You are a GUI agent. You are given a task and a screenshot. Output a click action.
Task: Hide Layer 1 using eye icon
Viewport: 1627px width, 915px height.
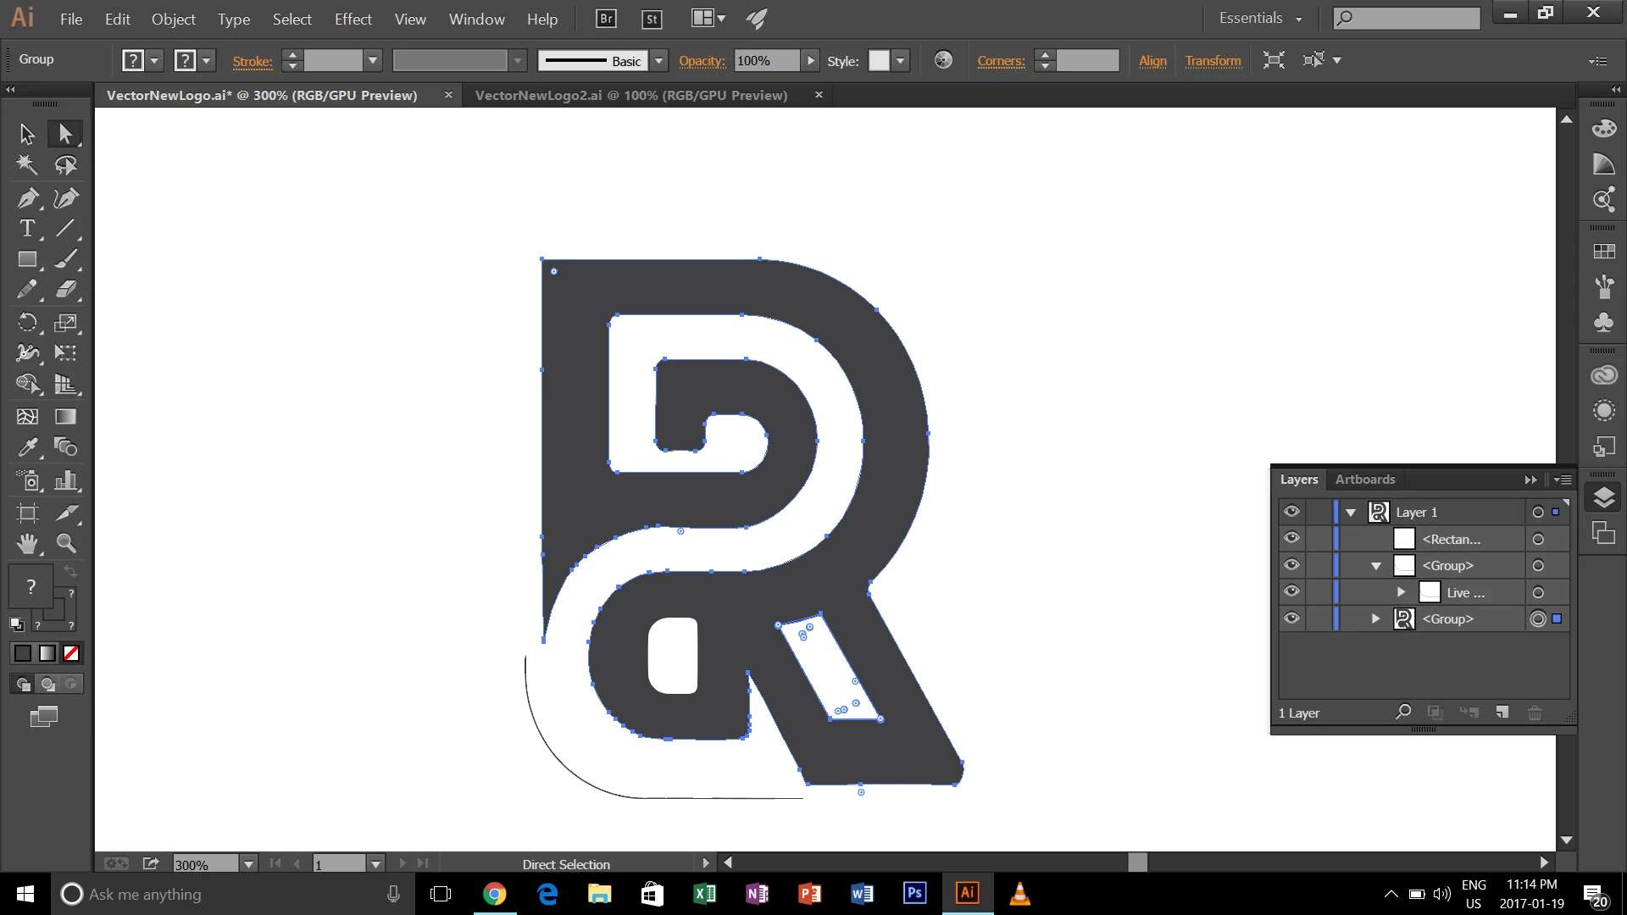click(1291, 512)
